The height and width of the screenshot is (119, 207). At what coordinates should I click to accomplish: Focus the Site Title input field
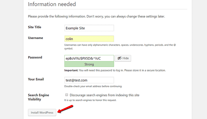point(89,28)
